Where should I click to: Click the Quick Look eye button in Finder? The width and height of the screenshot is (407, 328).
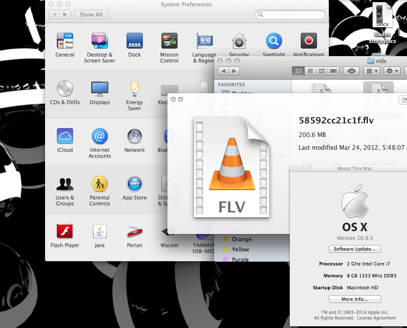351,71
